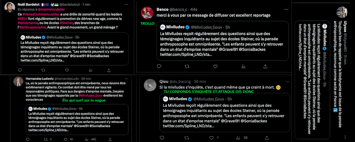Click the #anthroposophie hashtag link
Image resolution: width=355 pixels, height=142 pixels.
(33, 27)
